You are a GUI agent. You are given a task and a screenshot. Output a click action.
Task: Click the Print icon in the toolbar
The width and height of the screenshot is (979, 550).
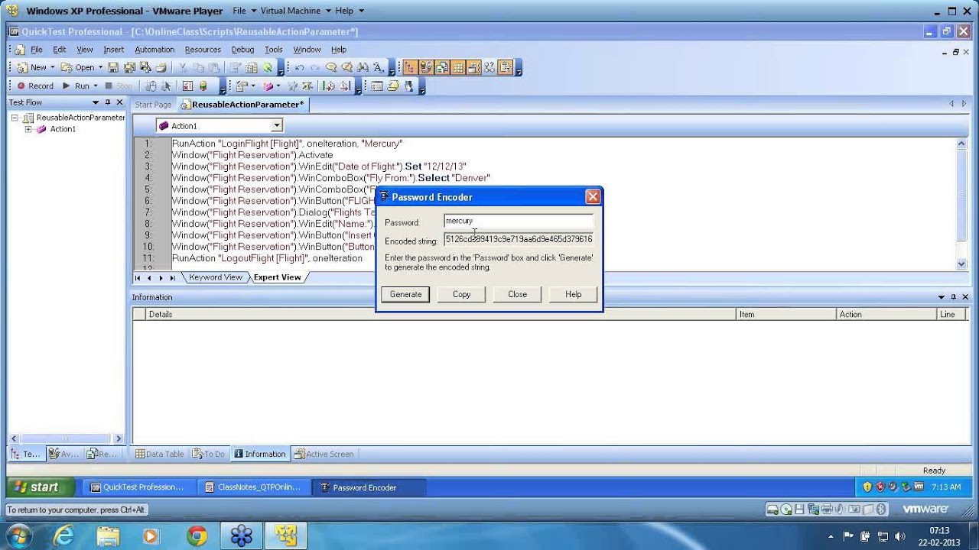point(161,67)
